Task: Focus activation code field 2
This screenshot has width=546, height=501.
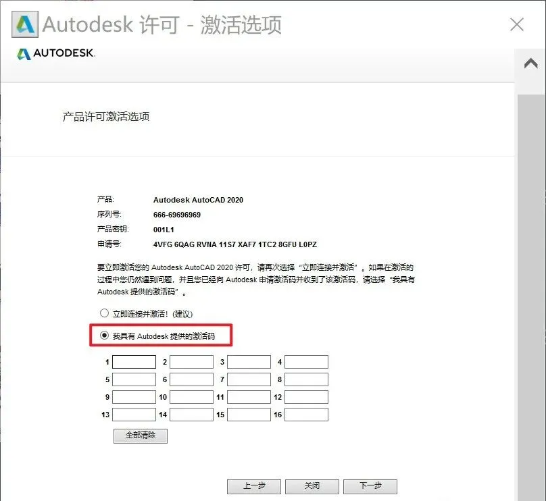Action: 191,362
